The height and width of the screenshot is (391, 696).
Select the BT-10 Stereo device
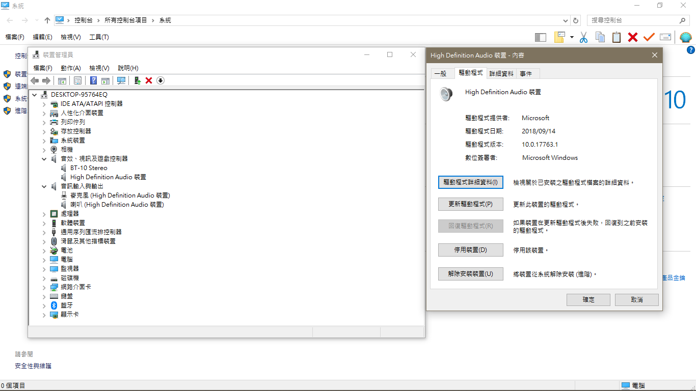[89, 168]
